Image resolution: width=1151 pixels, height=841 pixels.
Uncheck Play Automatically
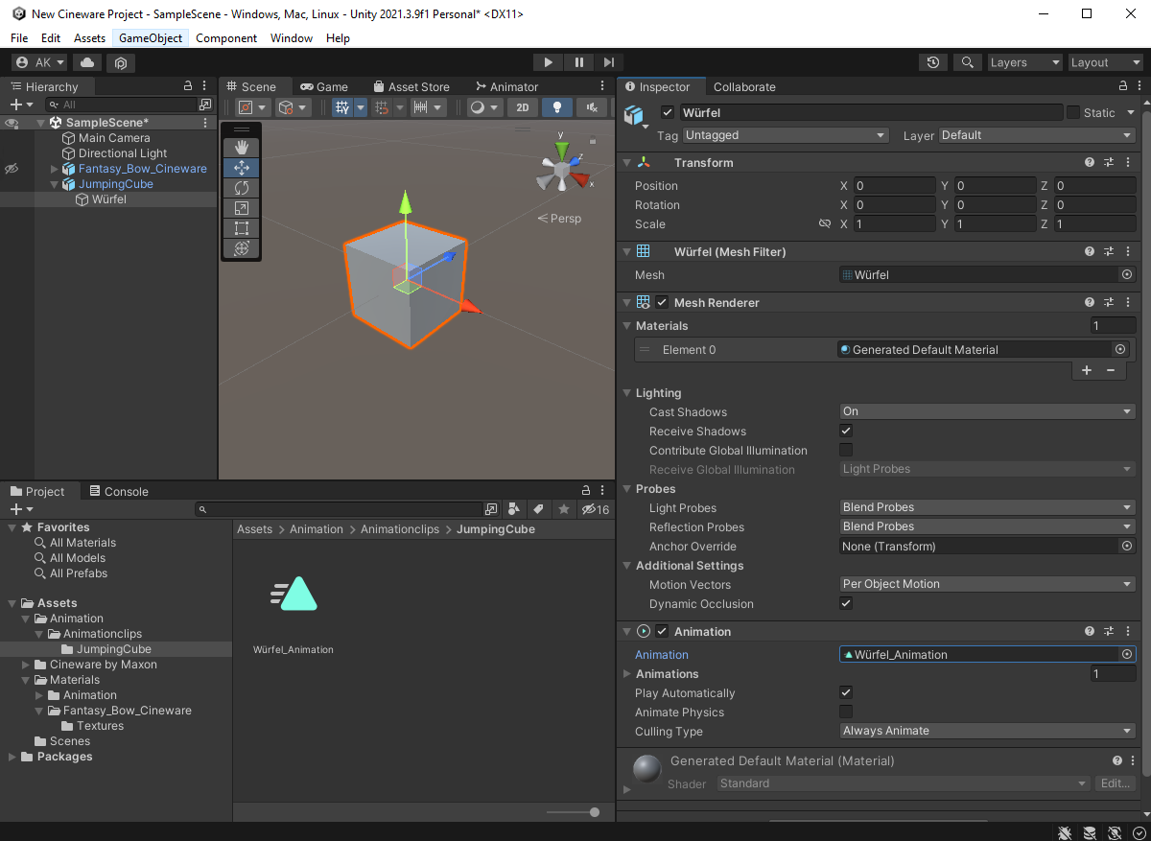846,692
